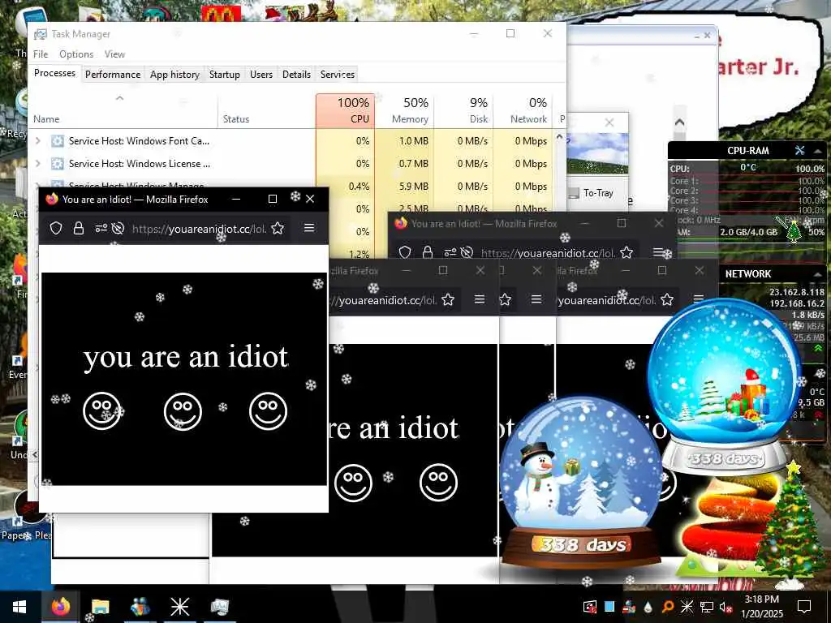Expand the Service Host: Windows Font Ca... row
Viewport: 831px width, 623px height.
click(37, 141)
